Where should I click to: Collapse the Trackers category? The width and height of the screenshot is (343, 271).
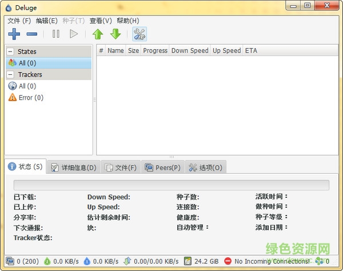(x=11, y=75)
